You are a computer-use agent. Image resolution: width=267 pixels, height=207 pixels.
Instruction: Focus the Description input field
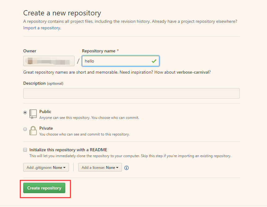[131, 93]
